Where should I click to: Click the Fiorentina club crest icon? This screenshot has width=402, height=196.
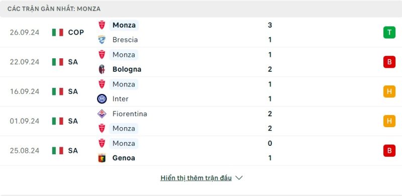click(102, 114)
